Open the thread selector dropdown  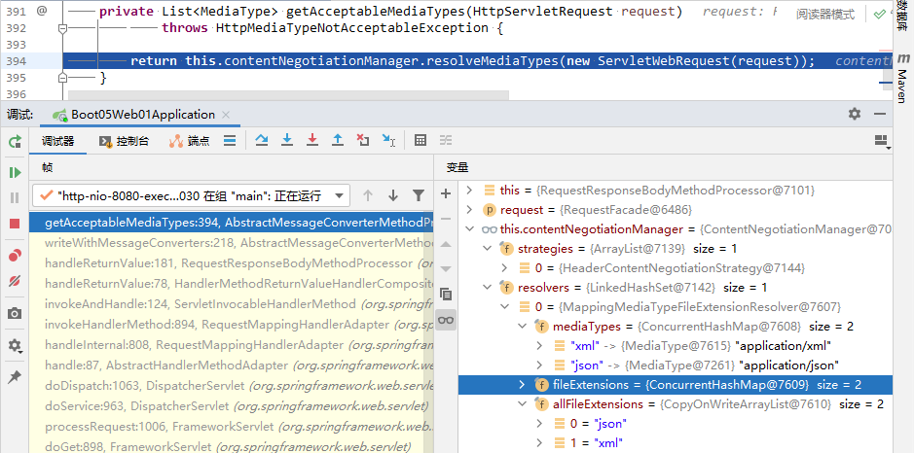(x=191, y=195)
